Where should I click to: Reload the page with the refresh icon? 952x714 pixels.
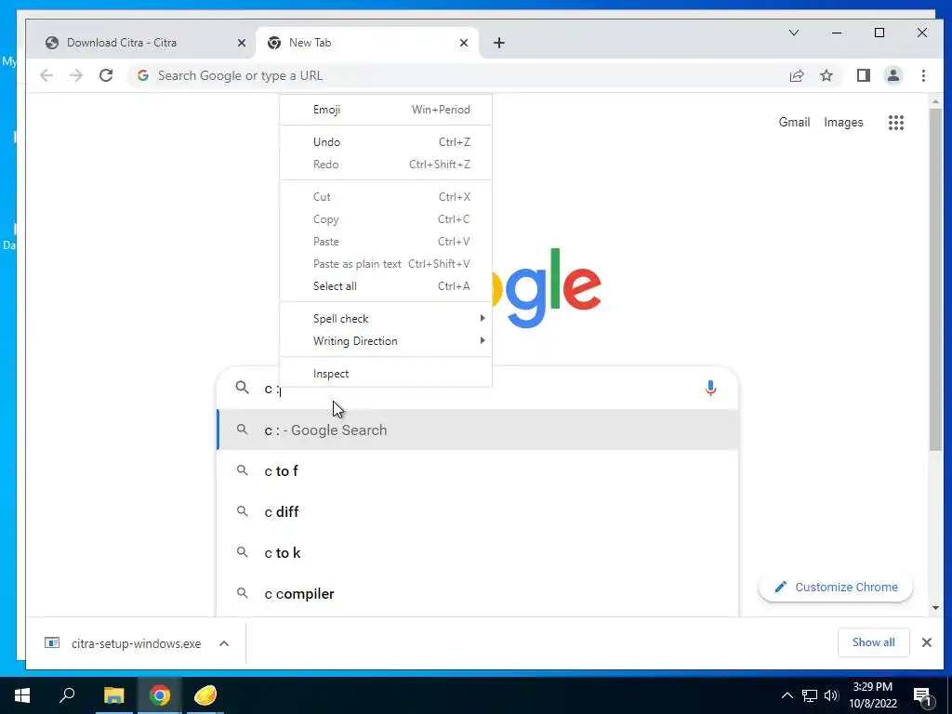pos(106,75)
